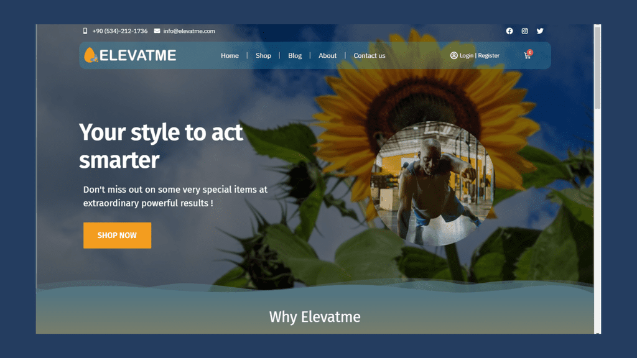Click the phone number +90 (534)-212-1736
This screenshot has height=358, width=637.
[x=120, y=31]
